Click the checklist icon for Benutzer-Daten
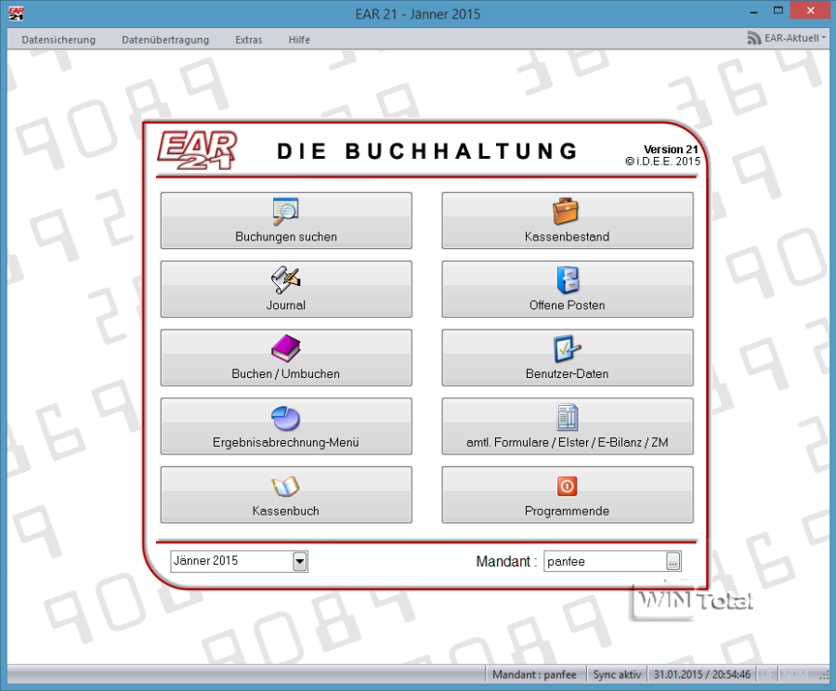 [567, 348]
